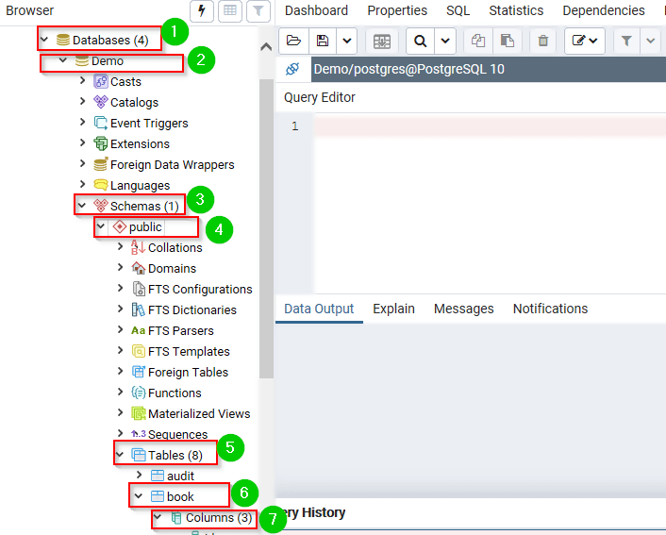Click the View Data grid icon
Viewport: 666px width, 535px height.
coord(229,11)
